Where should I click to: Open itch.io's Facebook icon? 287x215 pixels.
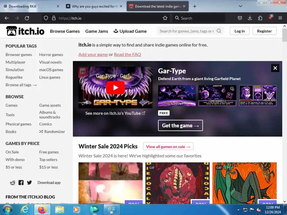pos(21,183)
